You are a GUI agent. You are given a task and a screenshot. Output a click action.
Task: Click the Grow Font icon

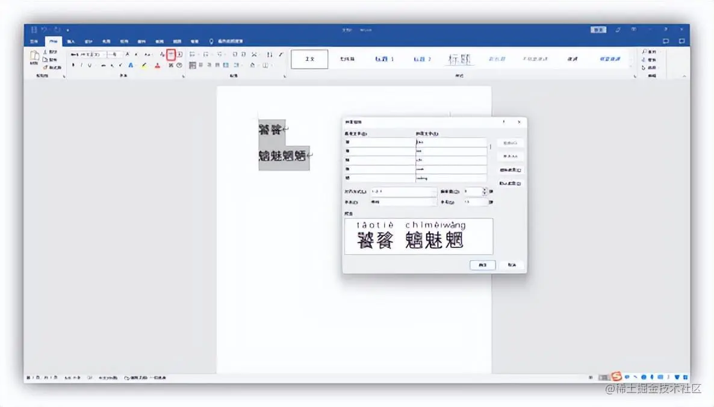128,54
